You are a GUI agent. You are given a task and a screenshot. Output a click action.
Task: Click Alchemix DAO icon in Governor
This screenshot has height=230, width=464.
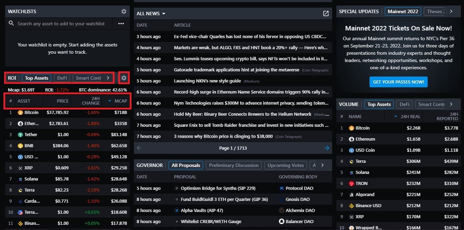tap(281, 211)
